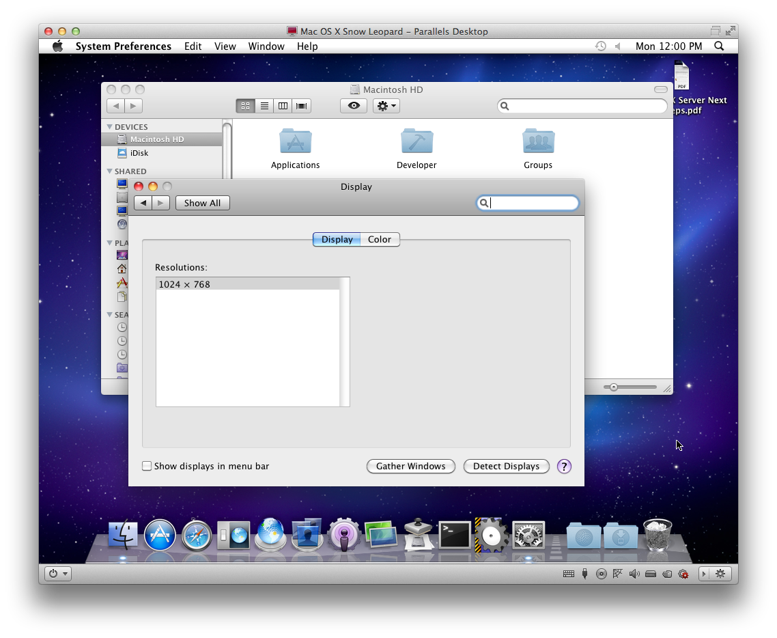
Task: Click Gather Windows button
Action: (411, 466)
